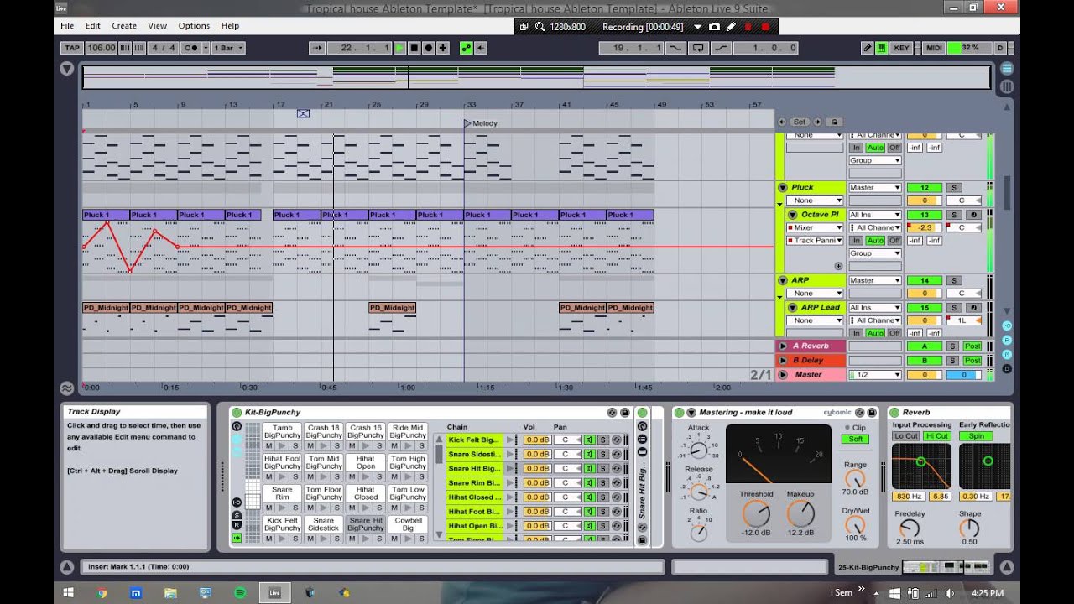Toggle the Lock Envelopes icon

coord(834,122)
